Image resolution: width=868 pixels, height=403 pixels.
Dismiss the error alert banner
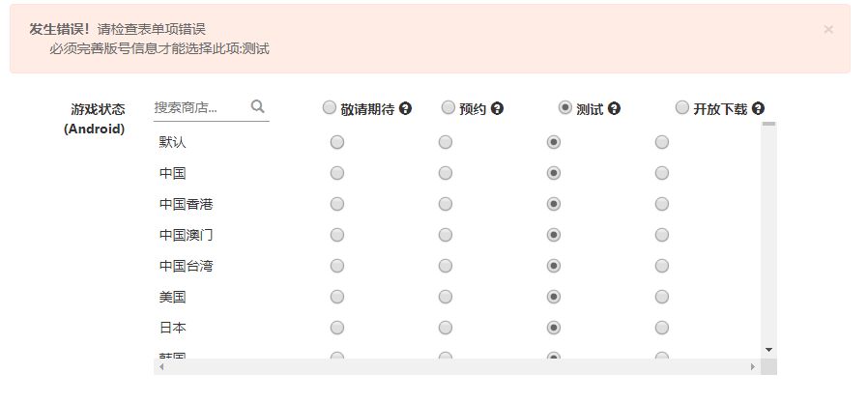(828, 29)
